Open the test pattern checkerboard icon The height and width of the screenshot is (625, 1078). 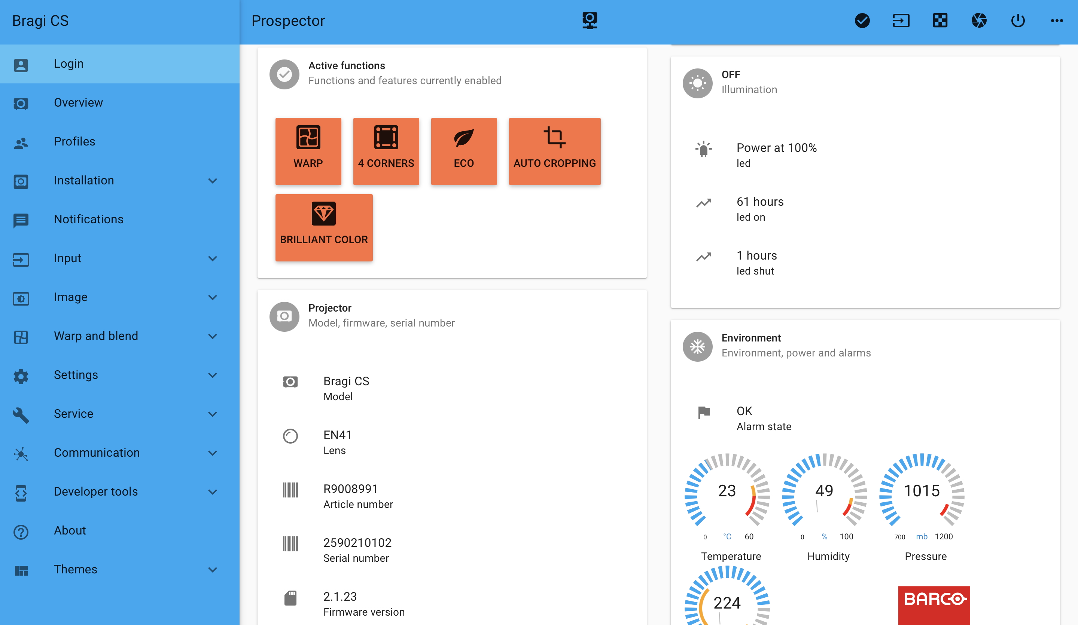point(940,21)
